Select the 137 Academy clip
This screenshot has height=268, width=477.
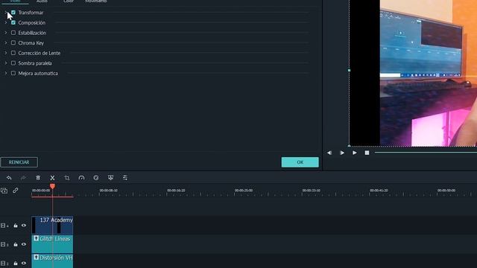pos(52,225)
